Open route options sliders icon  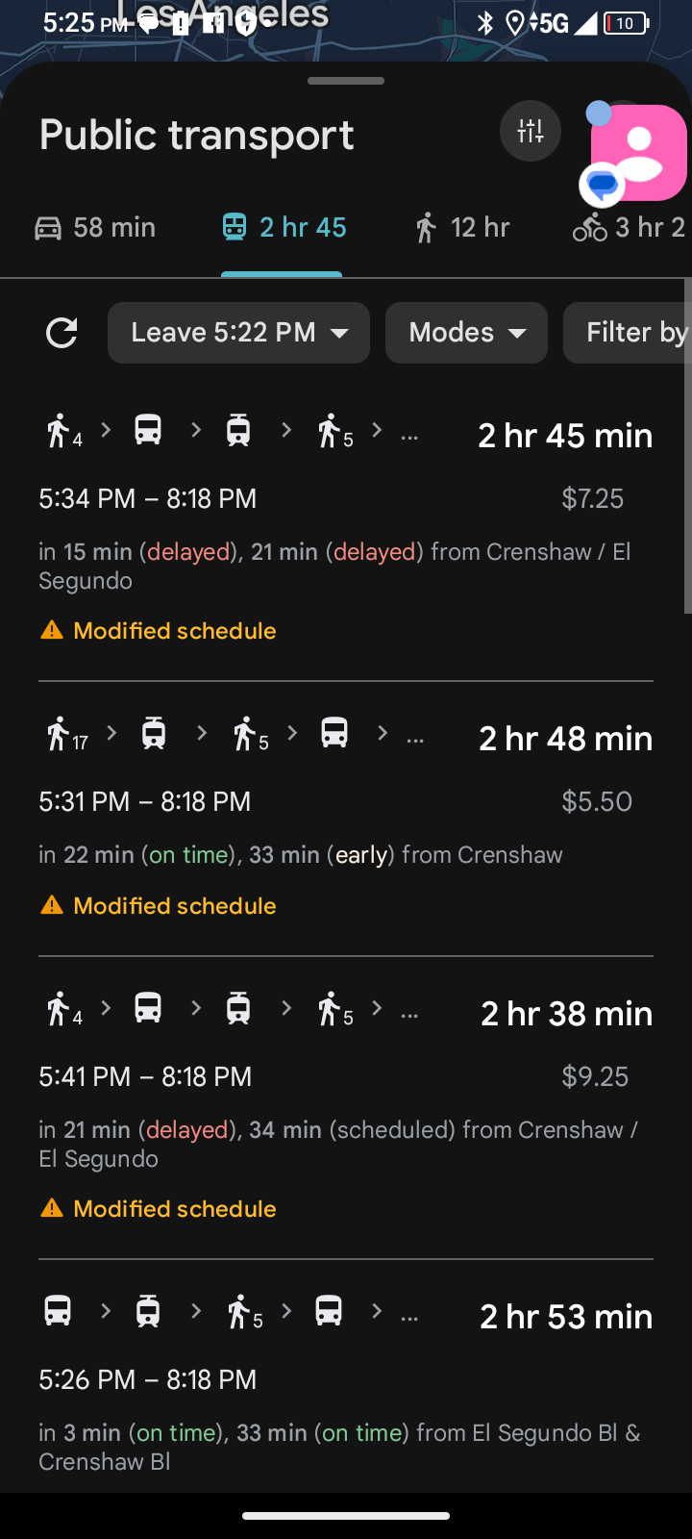point(530,131)
